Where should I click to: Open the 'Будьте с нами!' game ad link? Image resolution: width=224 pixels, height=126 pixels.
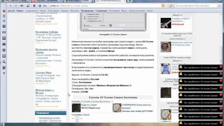coord(89,105)
